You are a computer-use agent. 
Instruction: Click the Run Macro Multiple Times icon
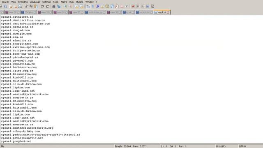click(x=148, y=7)
